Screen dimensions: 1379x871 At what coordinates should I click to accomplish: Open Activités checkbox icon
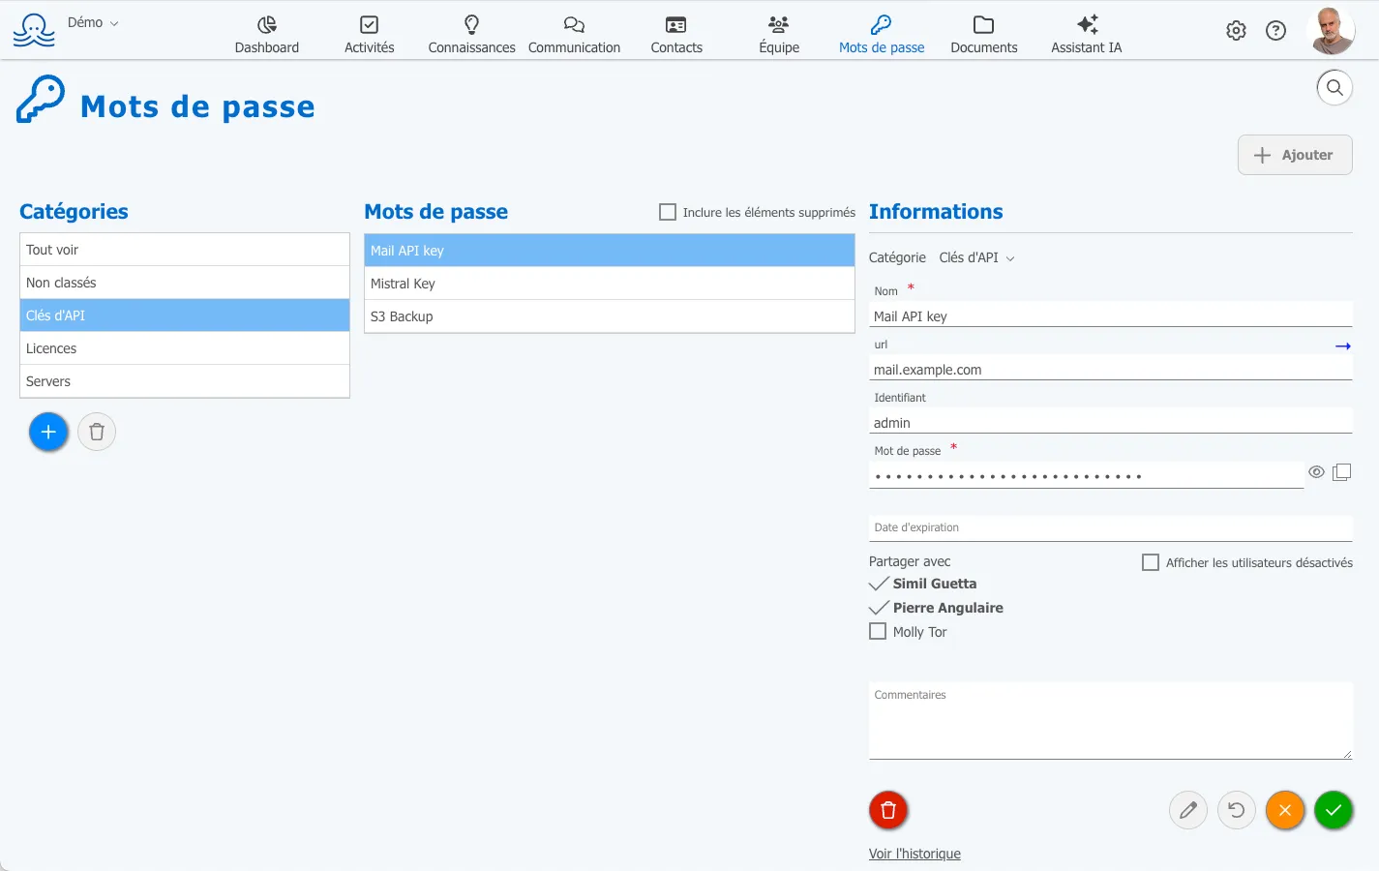[x=369, y=24]
